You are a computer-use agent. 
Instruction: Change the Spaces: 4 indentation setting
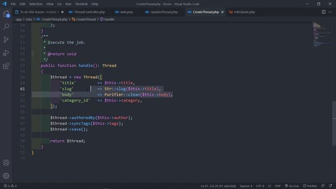pos(246,186)
